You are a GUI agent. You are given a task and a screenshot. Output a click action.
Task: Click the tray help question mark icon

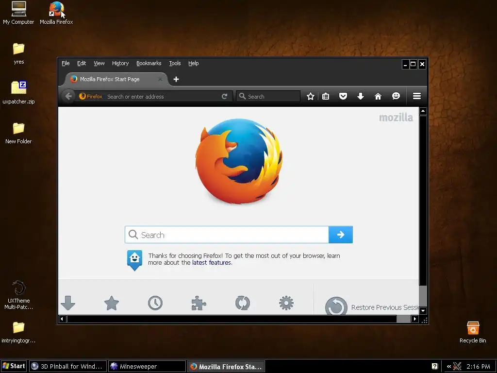pyautogui.click(x=434, y=366)
